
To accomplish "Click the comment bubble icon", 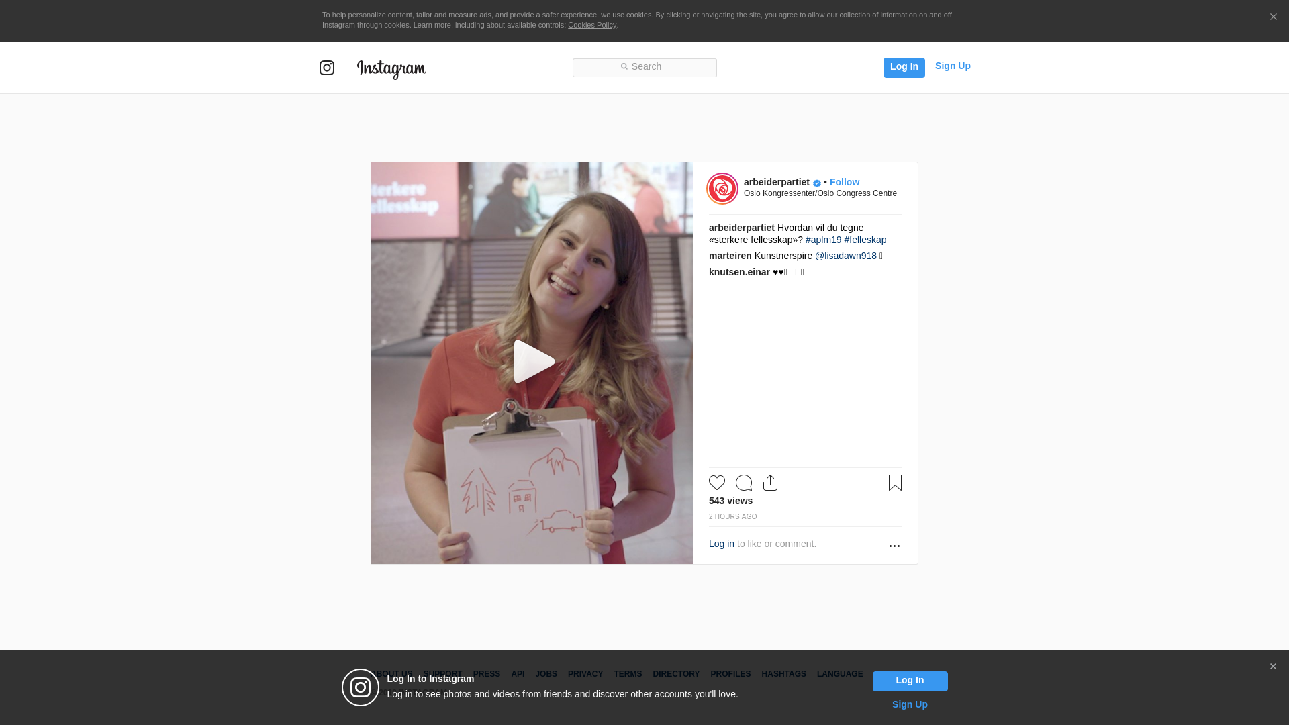I will tap(744, 483).
